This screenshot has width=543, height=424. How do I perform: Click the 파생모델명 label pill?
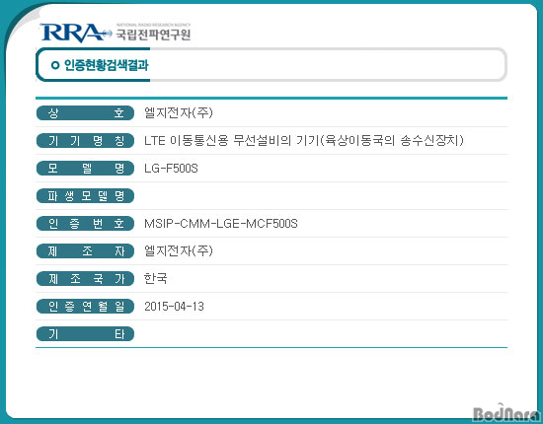pos(85,196)
